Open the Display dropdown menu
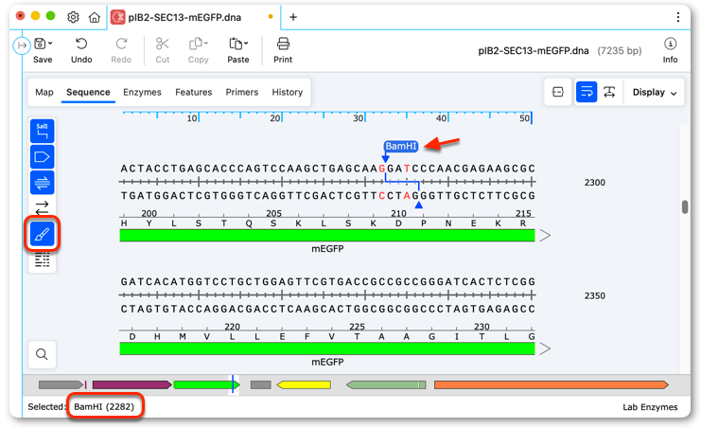701x428 pixels. [x=654, y=92]
